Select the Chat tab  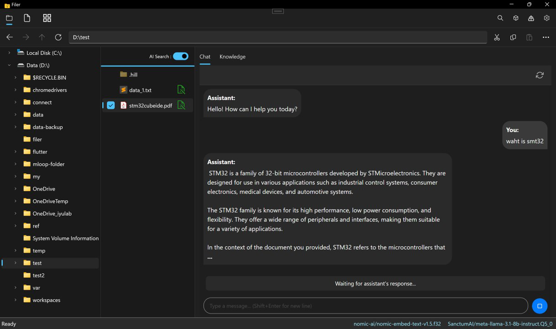click(205, 56)
